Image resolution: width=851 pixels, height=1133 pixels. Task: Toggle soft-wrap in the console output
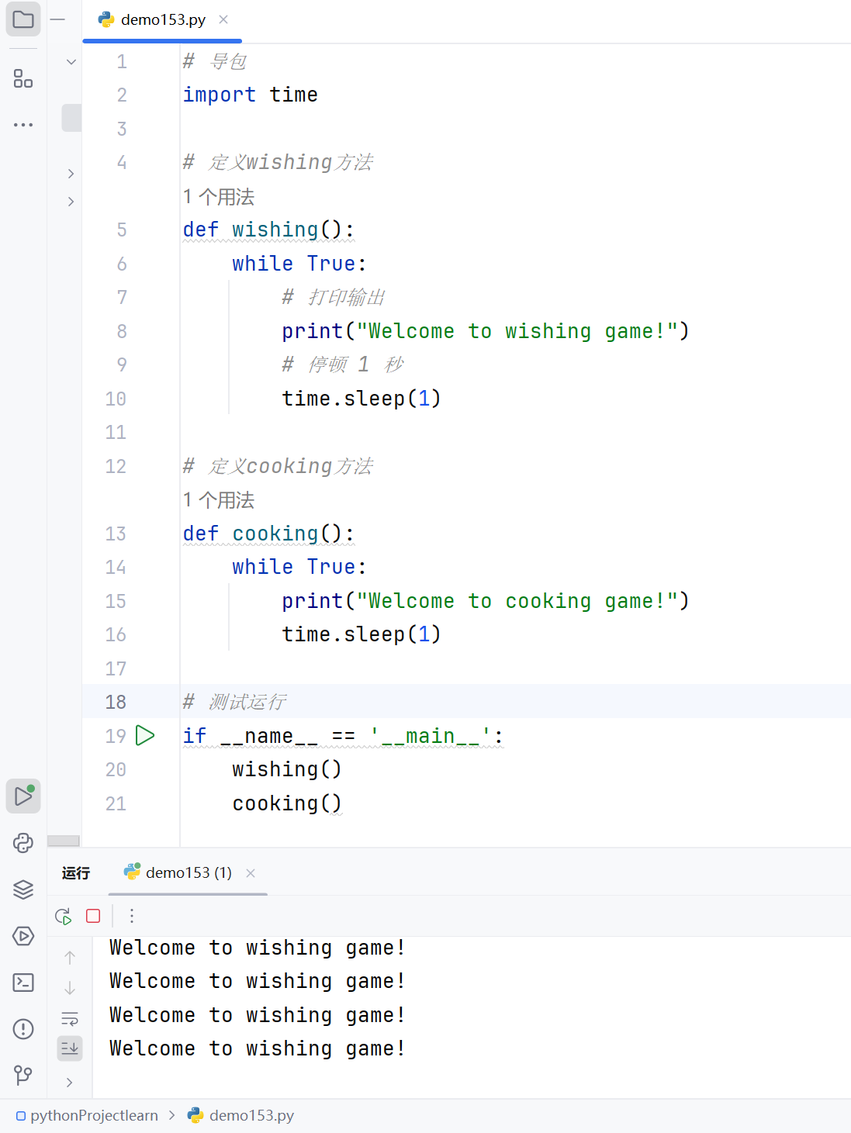[70, 1018]
